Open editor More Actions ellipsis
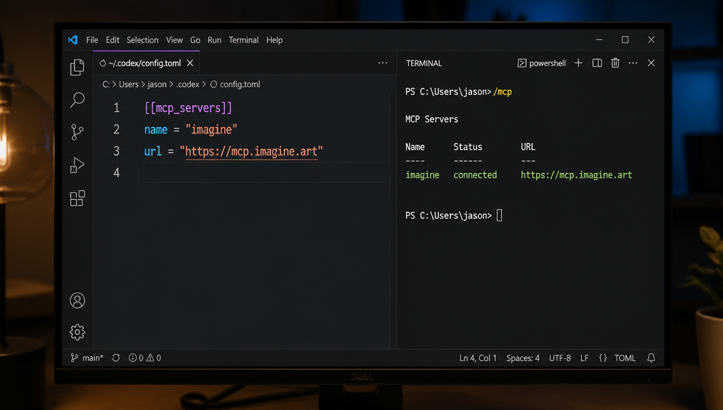The width and height of the screenshot is (723, 410). 383,63
